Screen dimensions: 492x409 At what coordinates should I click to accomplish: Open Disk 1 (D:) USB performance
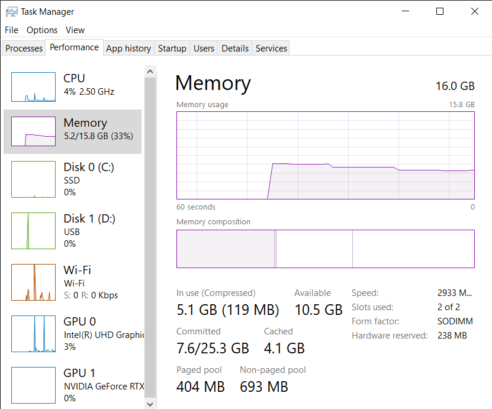tap(72, 230)
